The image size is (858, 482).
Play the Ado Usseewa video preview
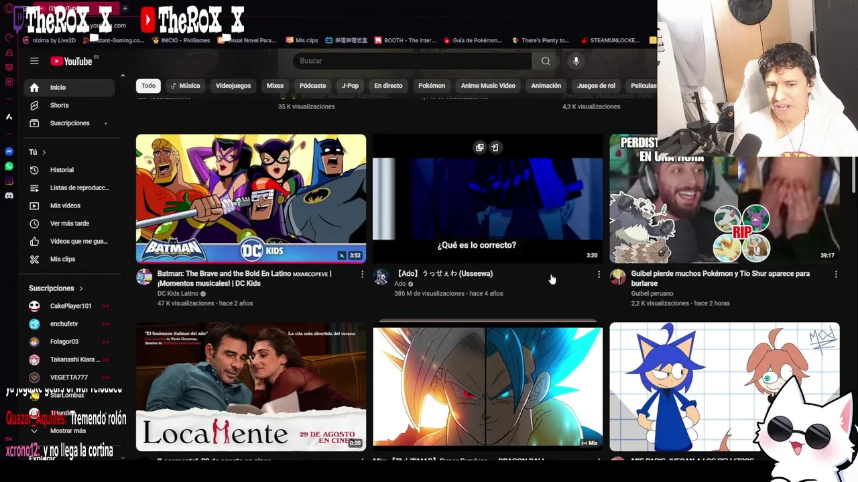pos(487,198)
